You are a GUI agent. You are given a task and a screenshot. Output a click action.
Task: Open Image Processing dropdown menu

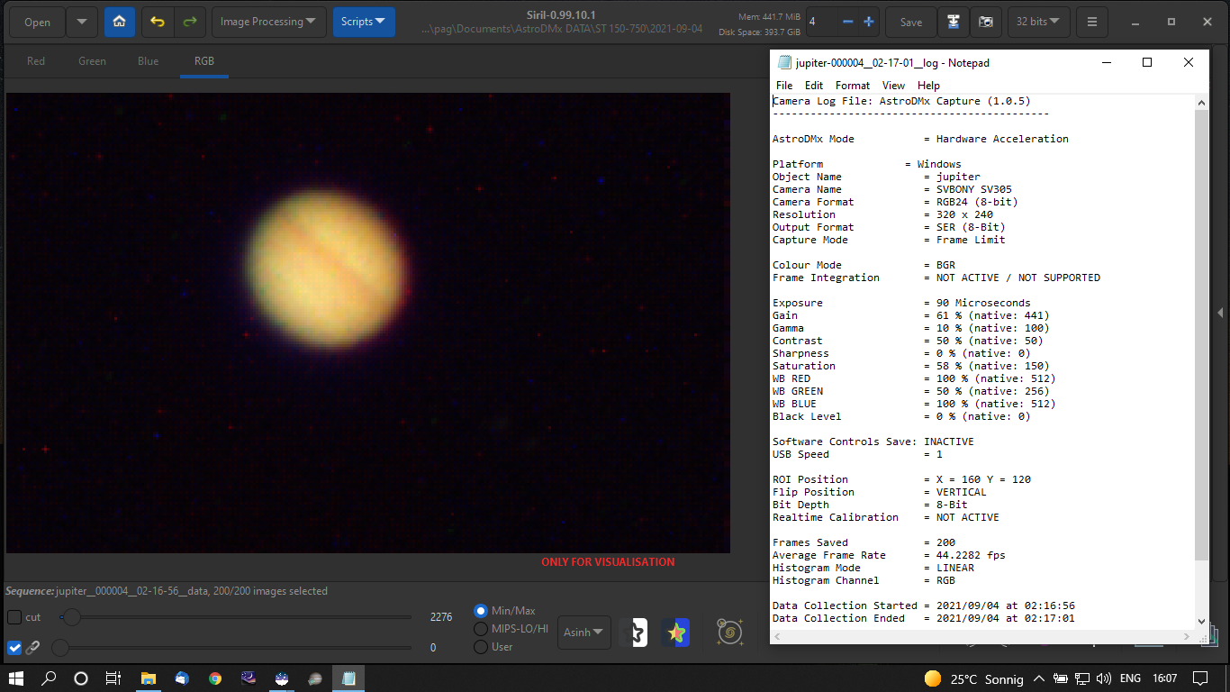coord(268,22)
